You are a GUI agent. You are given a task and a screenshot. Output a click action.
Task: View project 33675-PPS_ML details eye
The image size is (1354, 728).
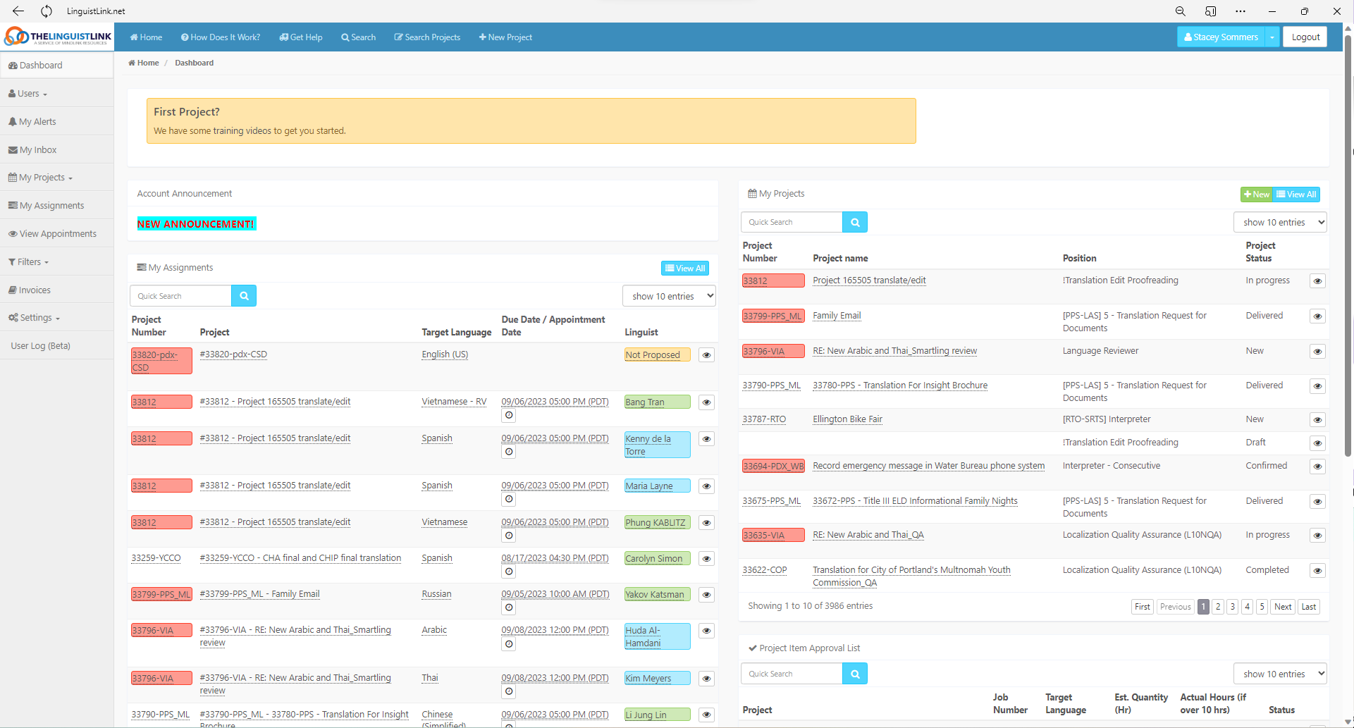click(1317, 502)
